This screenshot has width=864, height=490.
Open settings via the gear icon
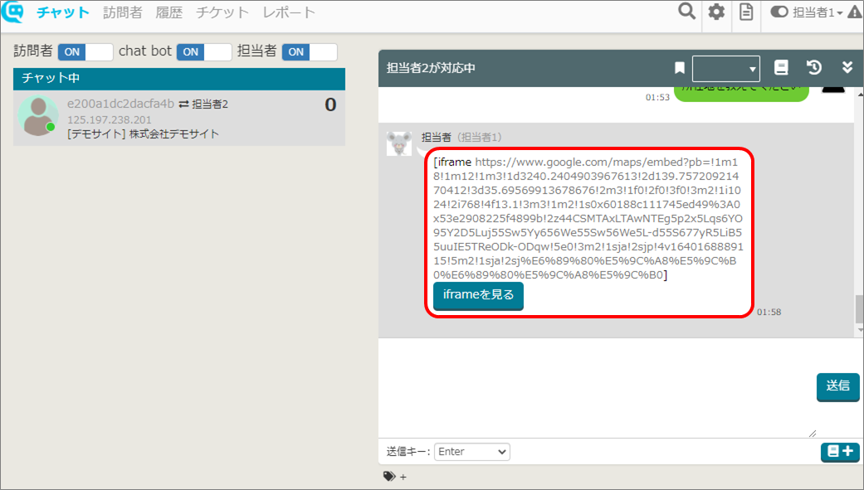point(716,12)
